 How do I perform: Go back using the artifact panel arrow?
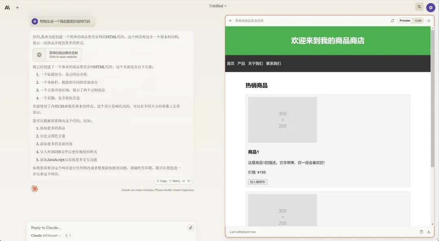tap(230, 21)
